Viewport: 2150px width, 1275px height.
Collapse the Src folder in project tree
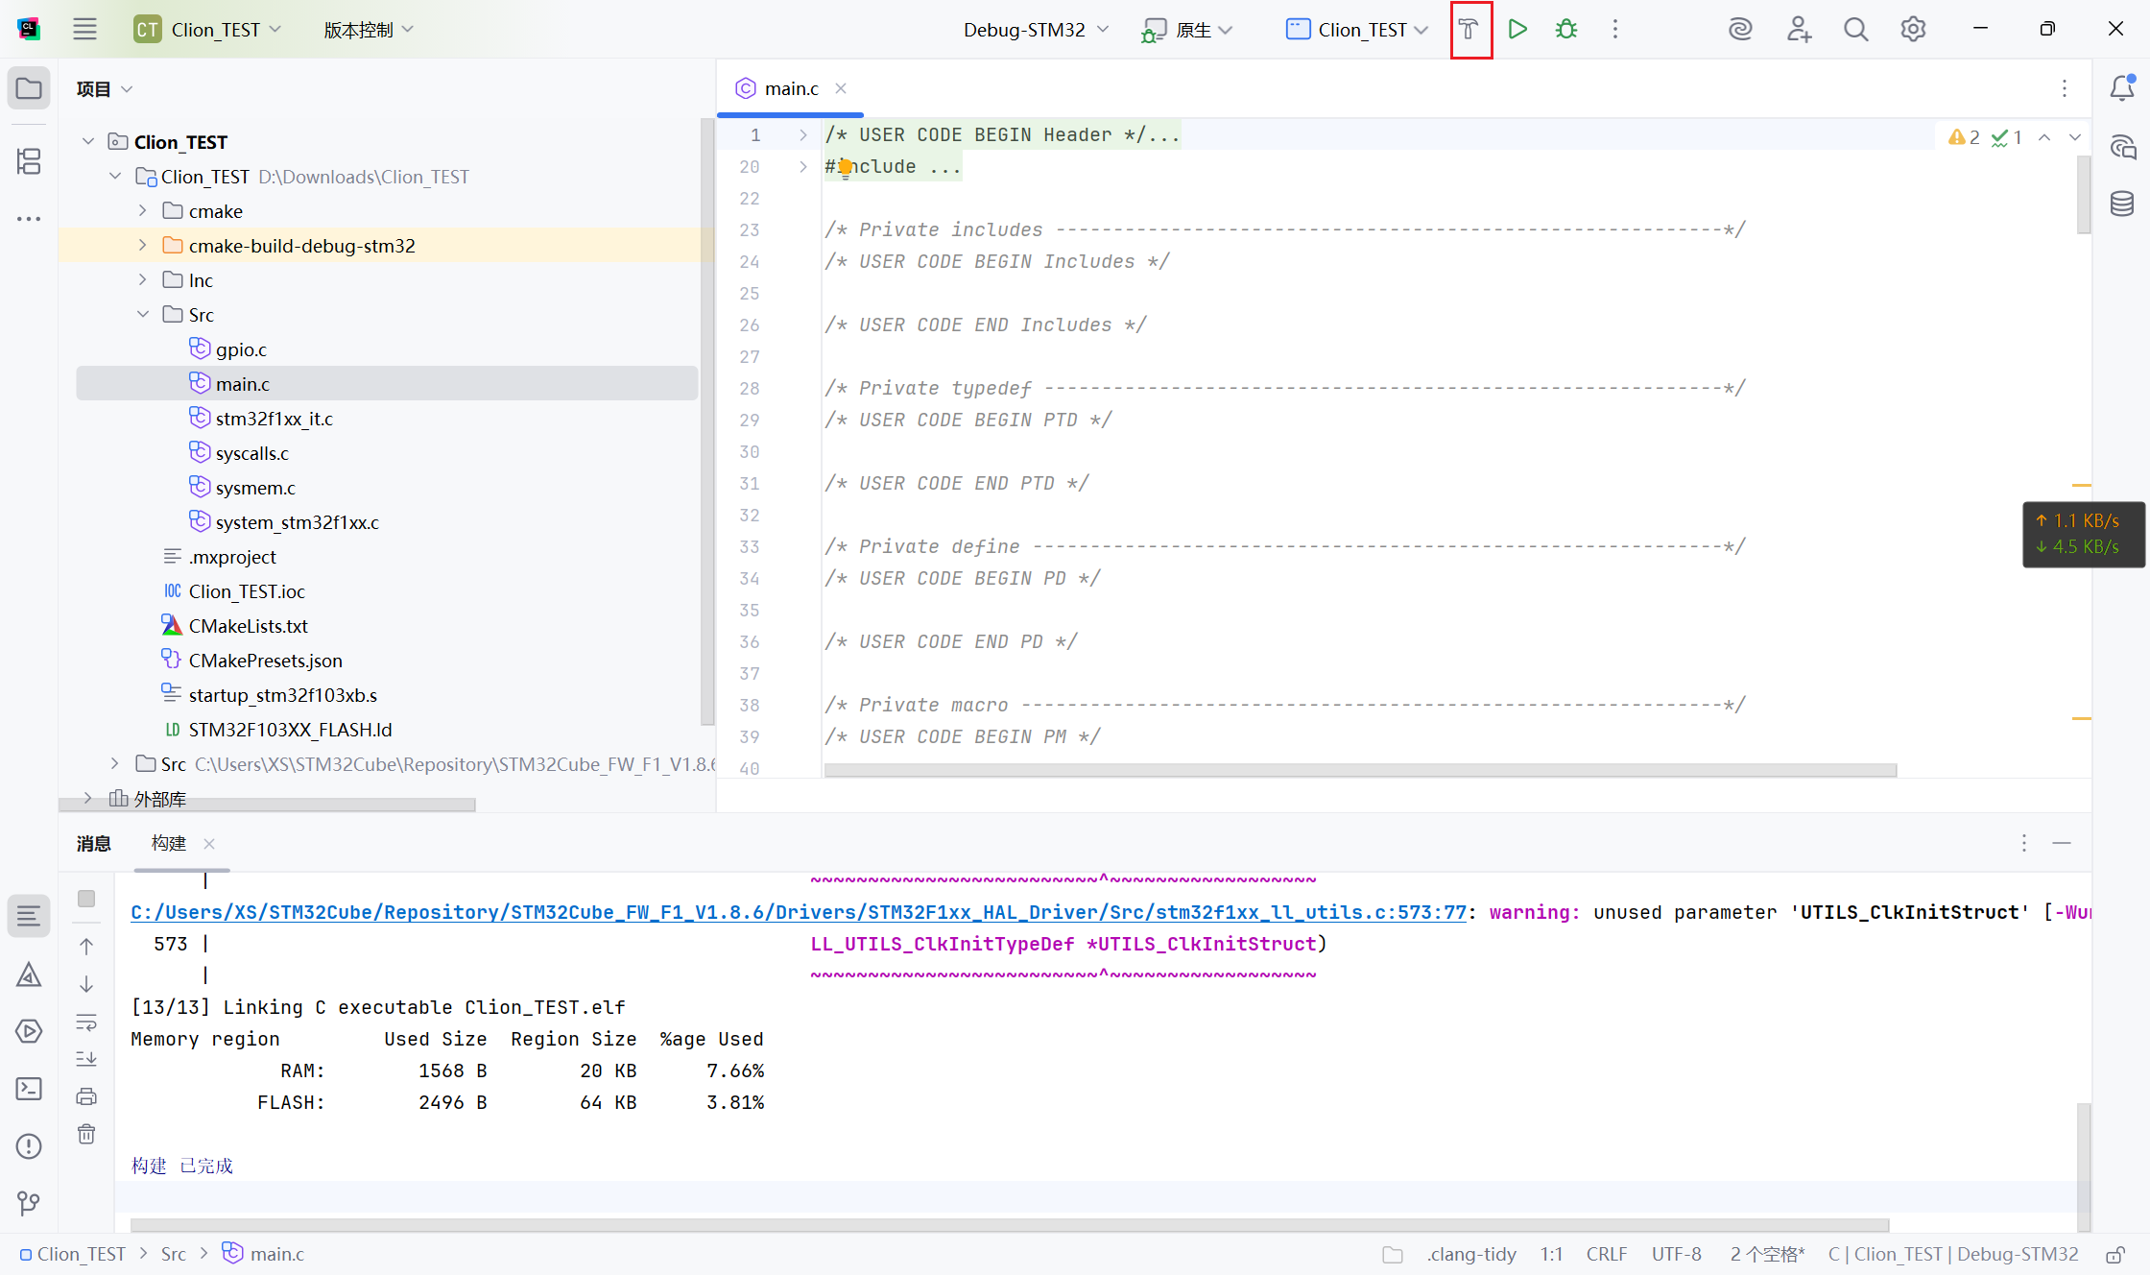coord(143,315)
